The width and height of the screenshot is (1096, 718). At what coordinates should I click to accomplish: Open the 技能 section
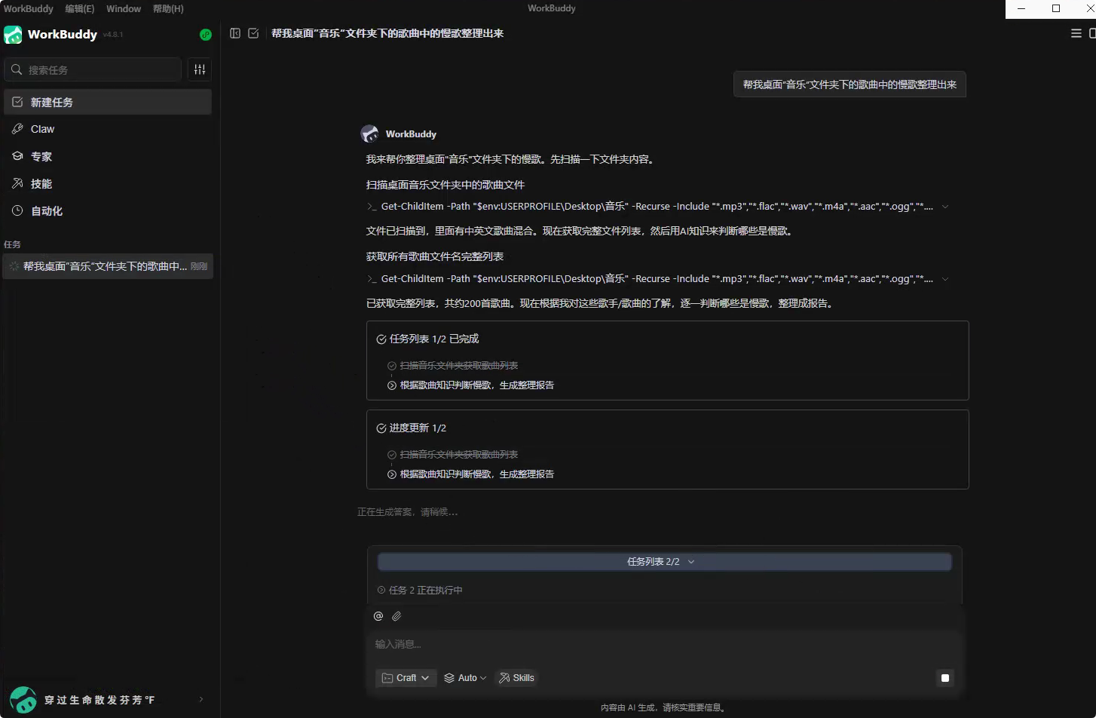tap(108, 183)
